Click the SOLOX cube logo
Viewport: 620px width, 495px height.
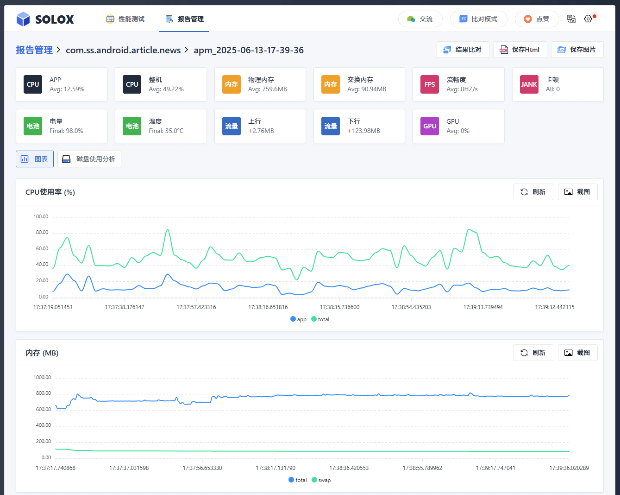click(x=23, y=19)
